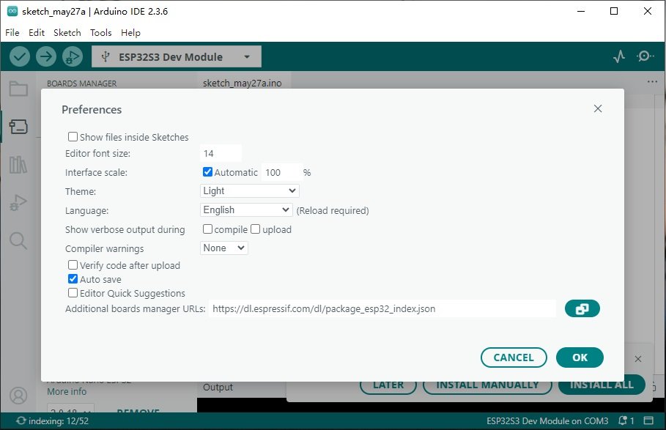Open the Serial Plotter icon
The width and height of the screenshot is (666, 430).
[x=619, y=56]
